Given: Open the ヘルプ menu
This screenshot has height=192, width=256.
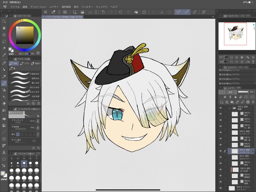Looking at the screenshot, I should coord(114,7).
